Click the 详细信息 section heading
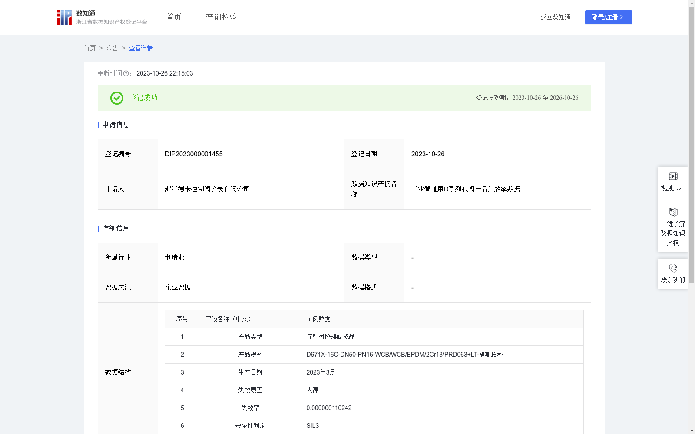The height and width of the screenshot is (434, 695). 116,229
